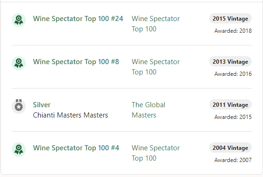
Task: Open the Wine Spectator Top 100 #24 award
Action: click(78, 19)
